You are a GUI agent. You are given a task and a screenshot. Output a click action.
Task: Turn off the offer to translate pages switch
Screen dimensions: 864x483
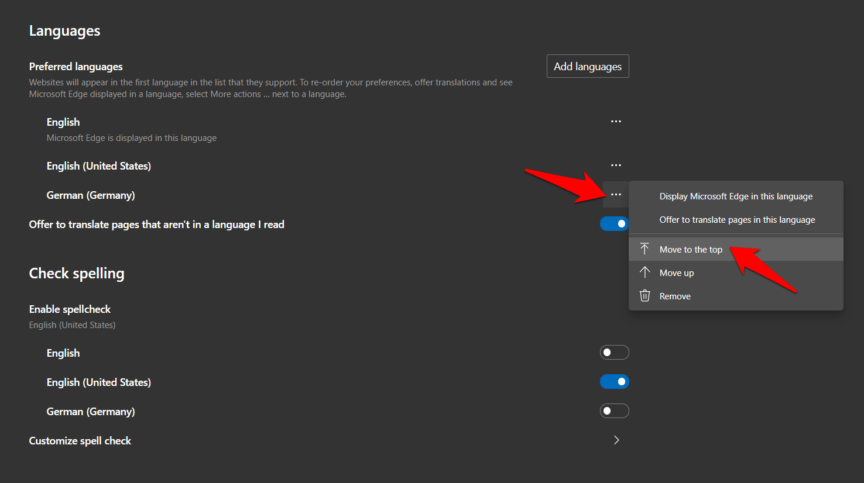pos(614,224)
